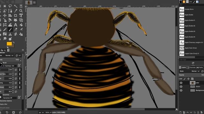Select the Paintbrush tool

pos(10,29)
